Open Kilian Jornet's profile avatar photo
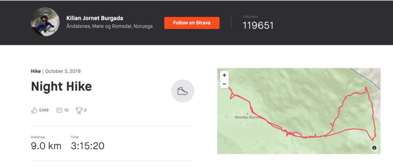 click(45, 22)
